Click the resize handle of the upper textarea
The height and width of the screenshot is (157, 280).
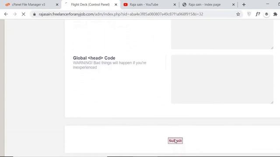[x=272, y=48]
